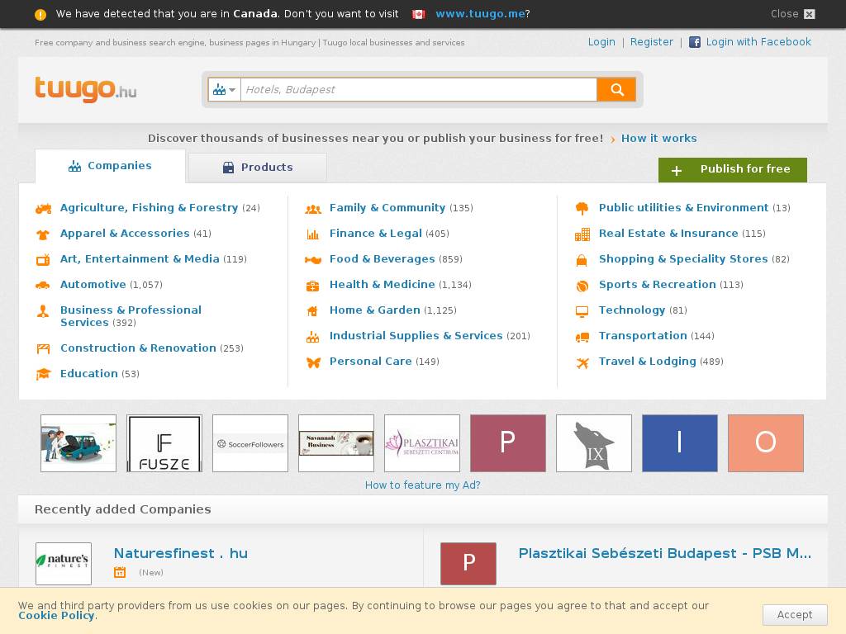Click the Public utilities tree icon

point(582,209)
